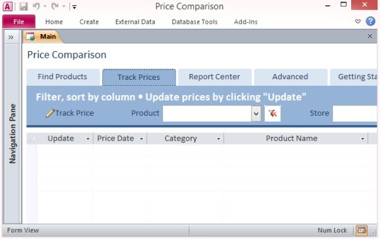Image resolution: width=380 pixels, height=239 pixels.
Task: Minimize the Price Comparison window
Action: coord(328,5)
